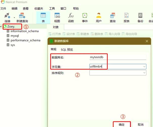Open the Backup (备份) toolbar icon
This screenshot has height=127, width=153.
pos(140,17)
